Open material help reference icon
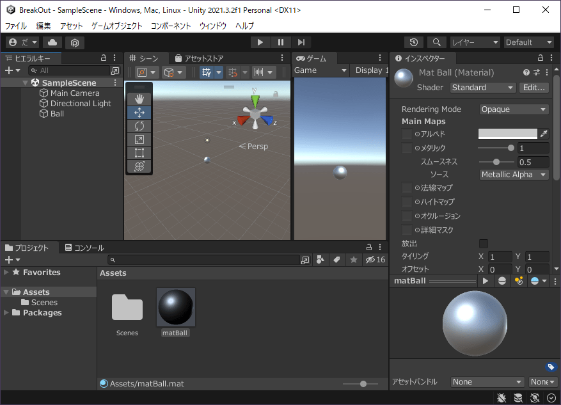561x405 pixels. (x=526, y=72)
